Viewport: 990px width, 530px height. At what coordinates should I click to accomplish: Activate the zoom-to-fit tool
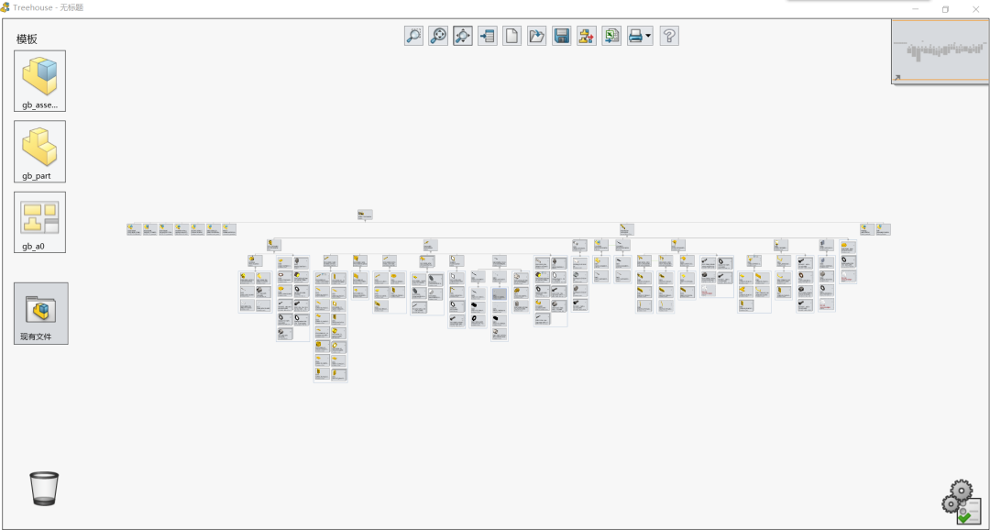437,36
